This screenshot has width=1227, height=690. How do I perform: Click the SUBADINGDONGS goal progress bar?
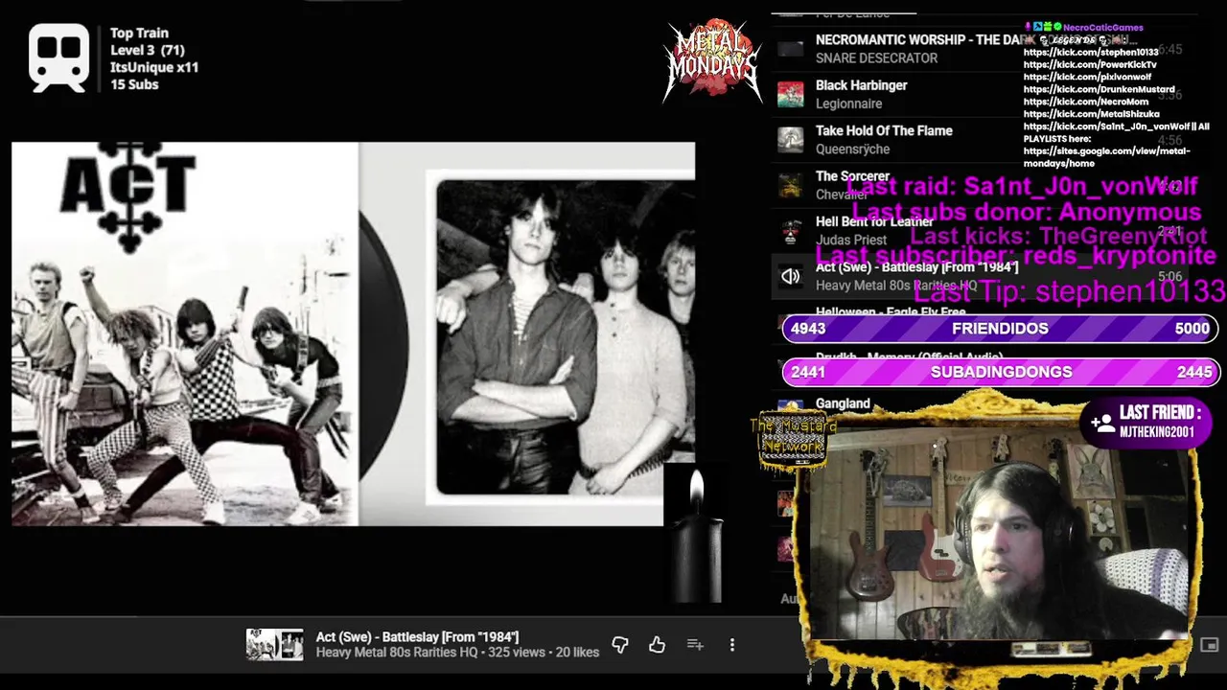tap(1001, 372)
